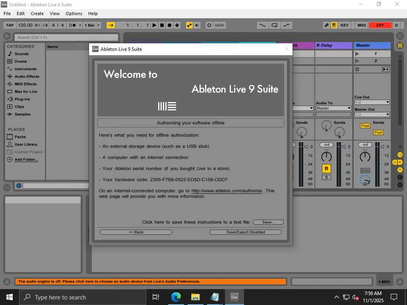Toggle the Punch-Out switch

[286, 25]
